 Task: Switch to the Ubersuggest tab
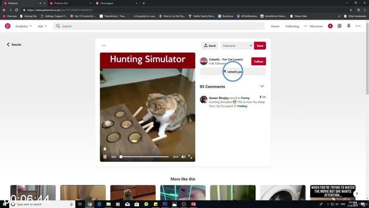[116, 3]
